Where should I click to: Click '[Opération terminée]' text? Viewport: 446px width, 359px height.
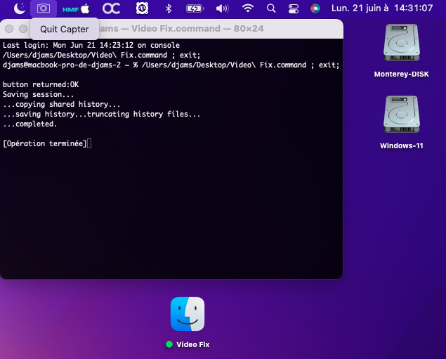[x=45, y=143]
